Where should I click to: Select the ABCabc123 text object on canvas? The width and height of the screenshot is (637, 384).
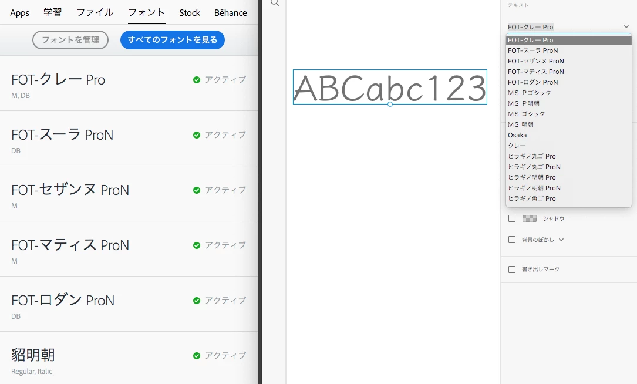390,87
